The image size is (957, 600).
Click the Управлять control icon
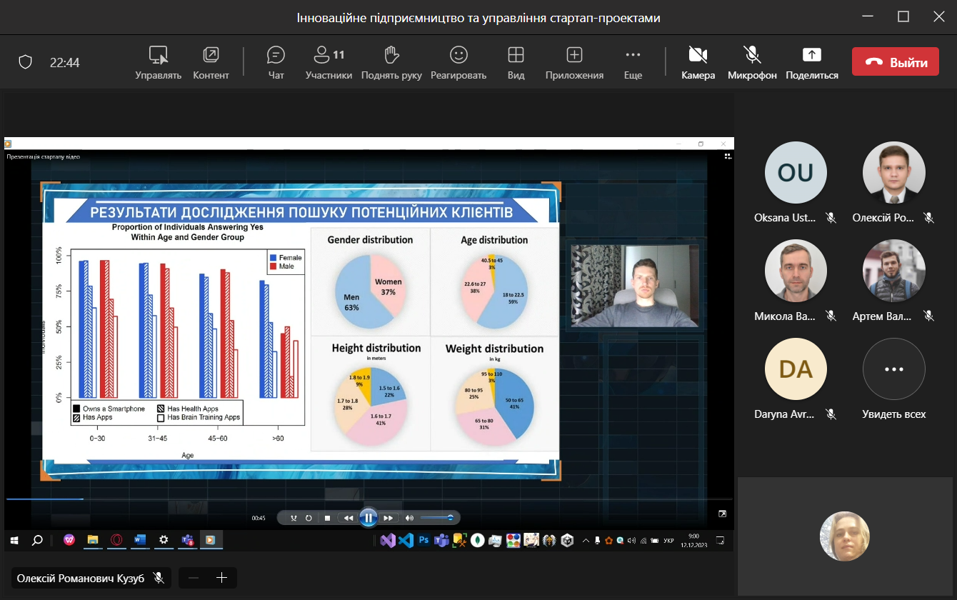[x=158, y=62]
